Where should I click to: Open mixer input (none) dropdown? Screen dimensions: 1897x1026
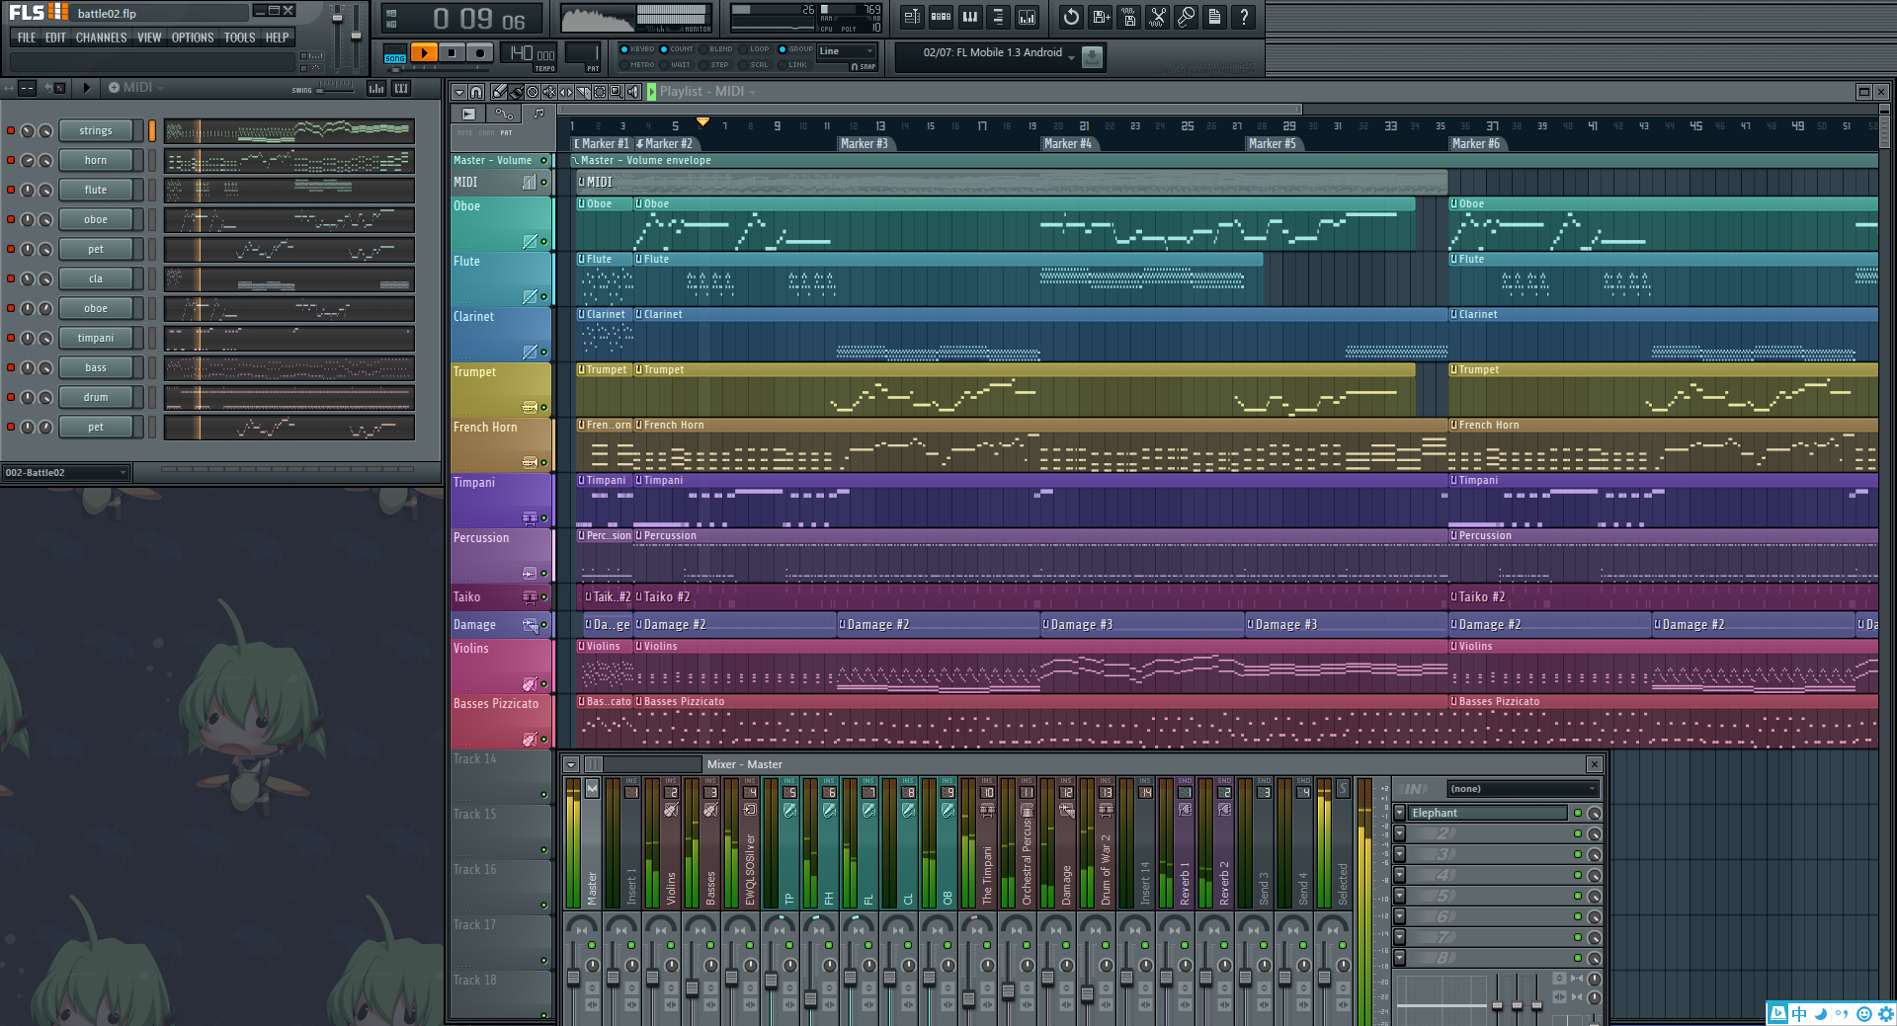point(1523,789)
